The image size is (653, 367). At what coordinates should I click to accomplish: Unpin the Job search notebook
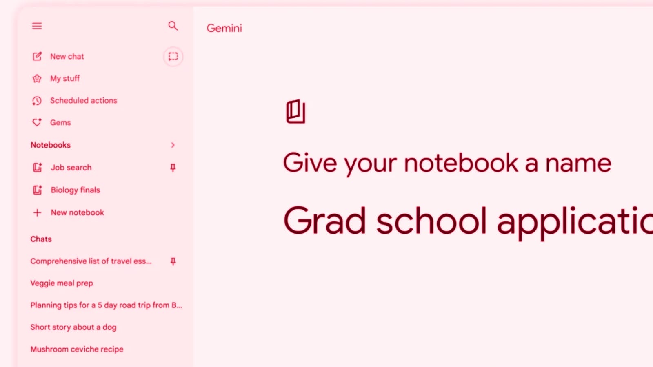tap(173, 168)
